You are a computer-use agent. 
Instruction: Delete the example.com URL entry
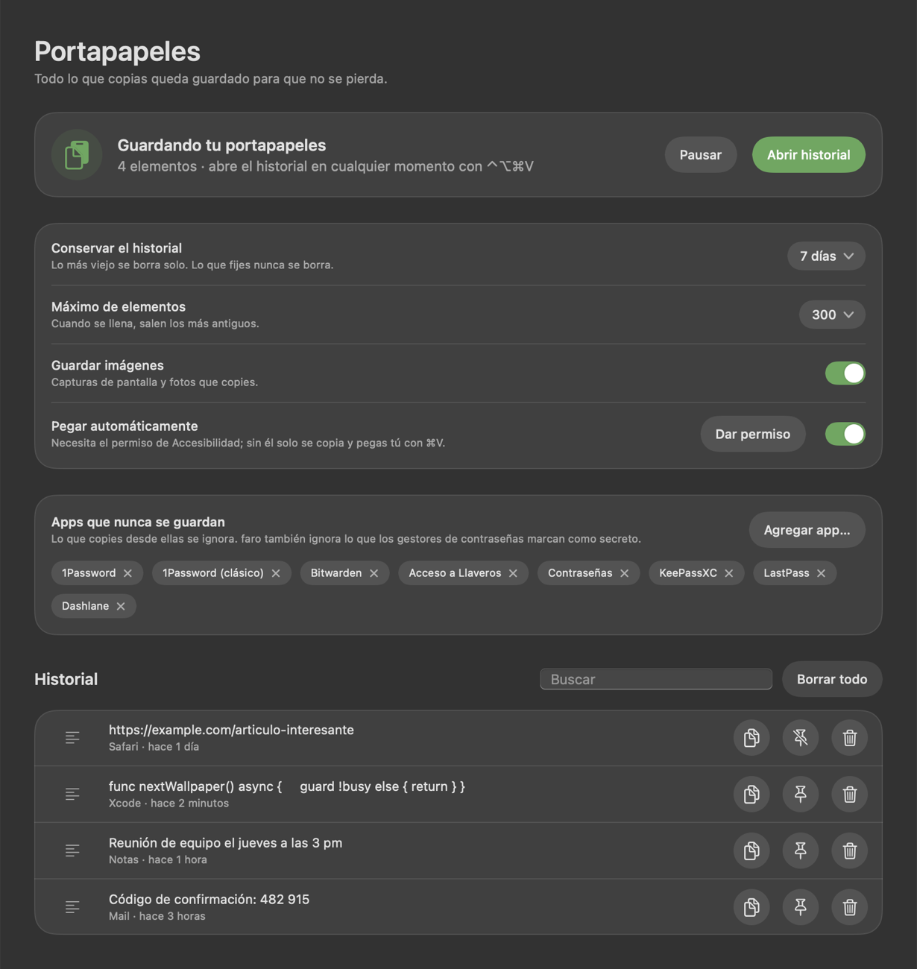(x=850, y=738)
